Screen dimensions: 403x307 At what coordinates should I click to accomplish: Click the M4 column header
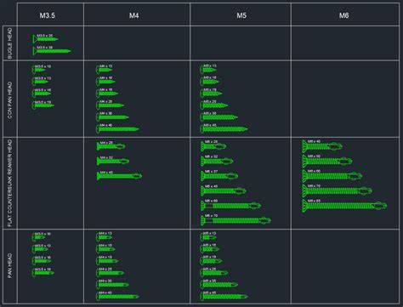[x=133, y=15]
